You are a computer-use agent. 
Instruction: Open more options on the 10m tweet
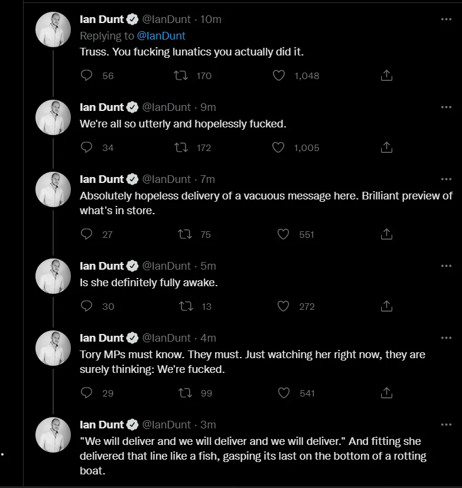(x=446, y=19)
